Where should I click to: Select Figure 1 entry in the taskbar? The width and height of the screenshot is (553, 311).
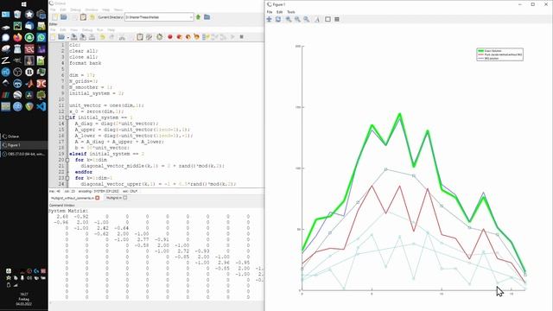pos(23,145)
